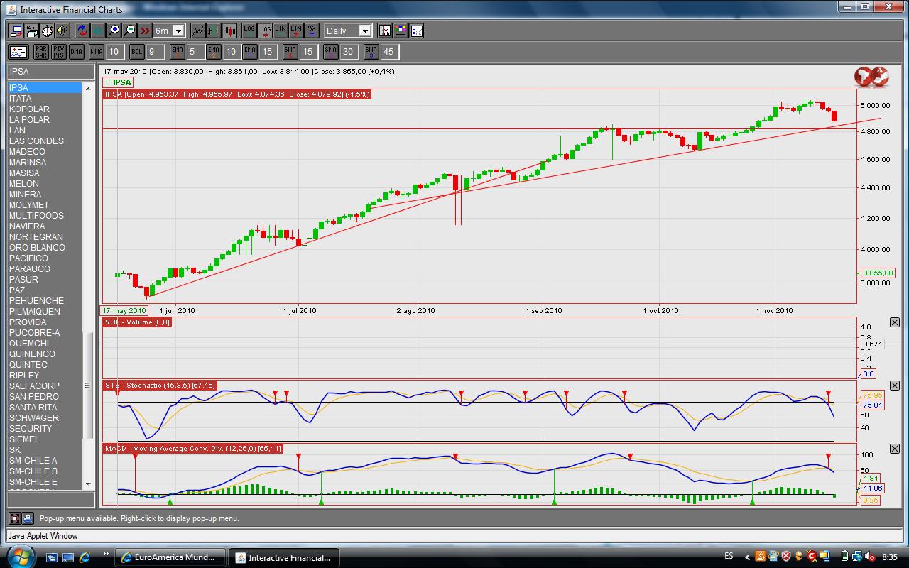Click the detach chart window icon
The height and width of the screenshot is (568, 909).
16,31
